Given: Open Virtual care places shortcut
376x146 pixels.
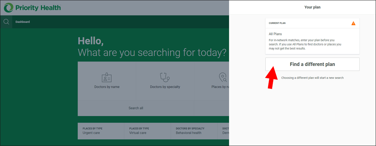Looking at the screenshot, I should coord(147,131).
